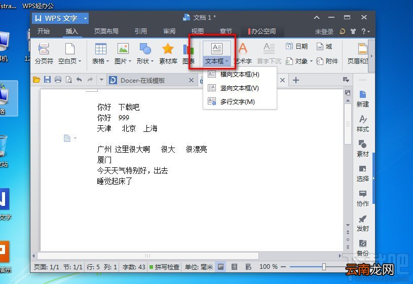Click 新建 in the right sidebar

click(363, 98)
